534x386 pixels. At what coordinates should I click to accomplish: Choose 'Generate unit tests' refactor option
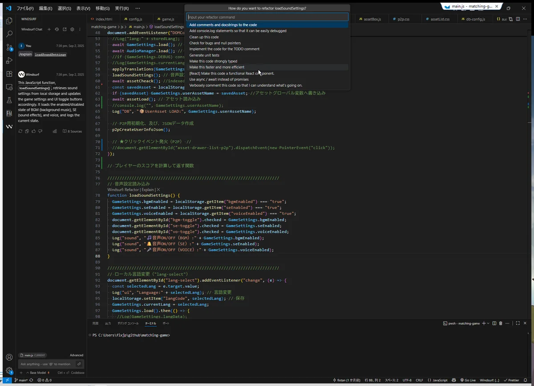(204, 55)
